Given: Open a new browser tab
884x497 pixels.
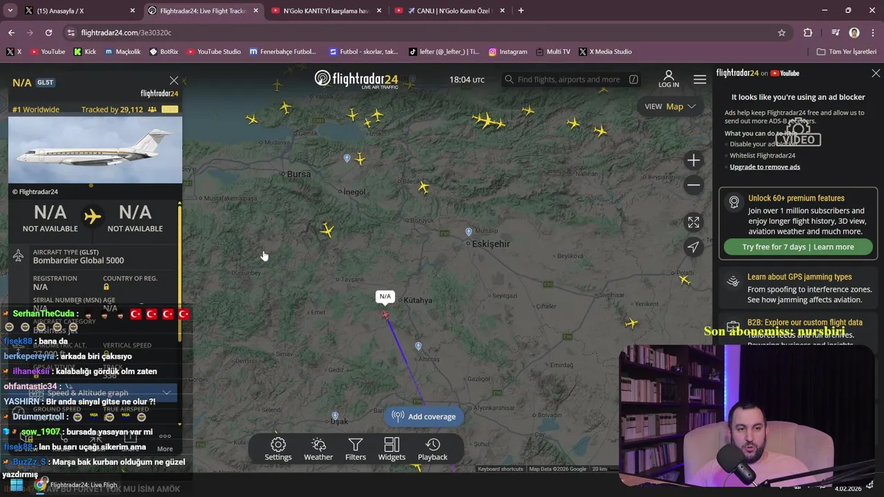Looking at the screenshot, I should (521, 10).
